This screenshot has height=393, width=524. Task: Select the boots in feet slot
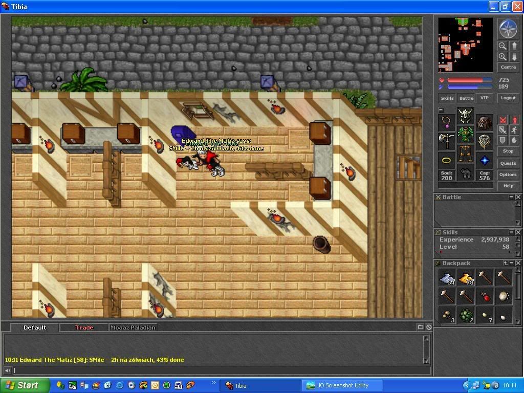[x=466, y=172]
